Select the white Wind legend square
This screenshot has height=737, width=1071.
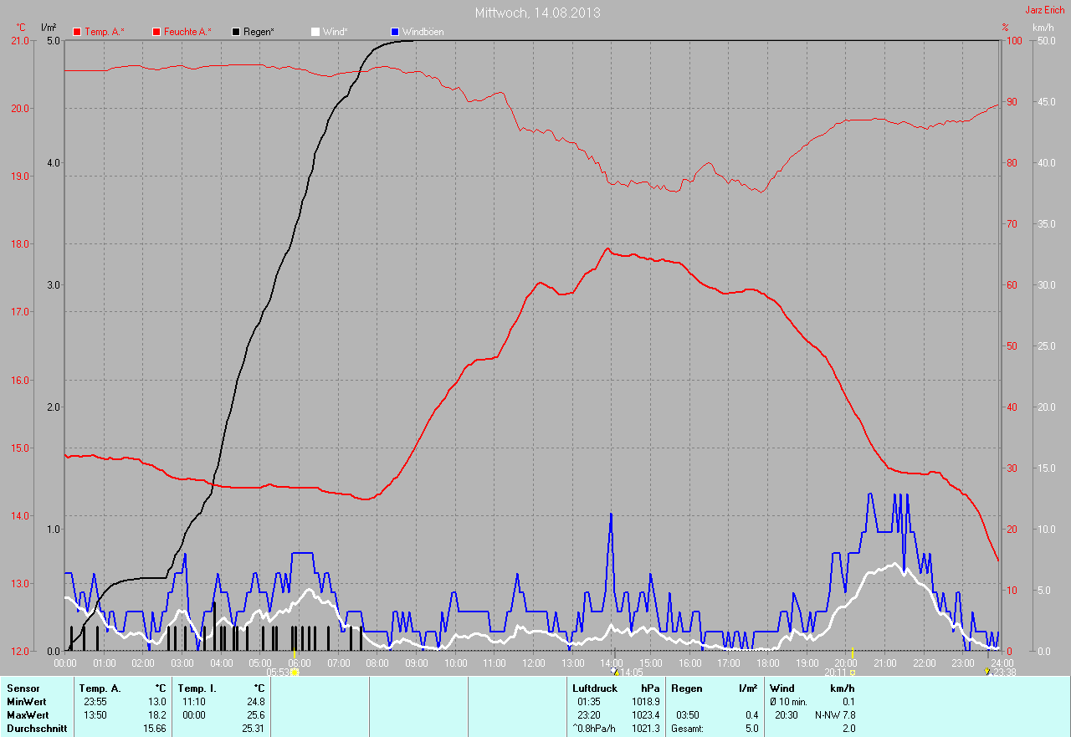[x=315, y=32]
